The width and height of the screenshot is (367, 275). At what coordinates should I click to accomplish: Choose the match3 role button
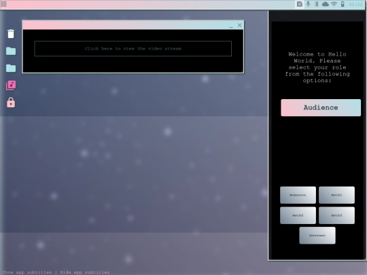coord(336,215)
